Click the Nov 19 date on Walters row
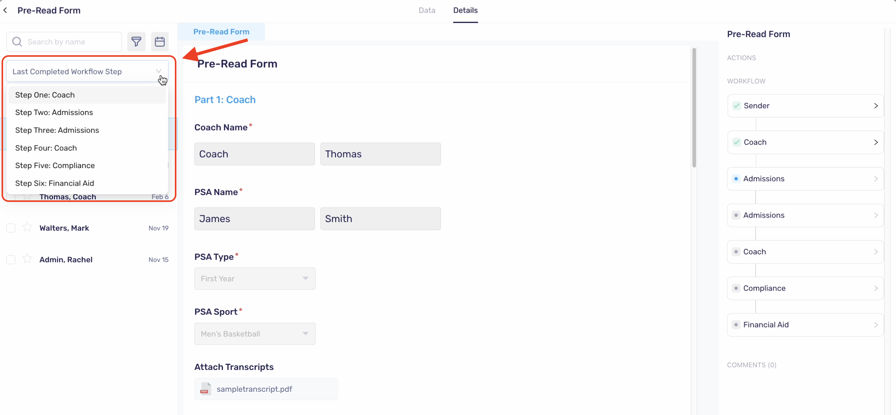Image resolution: width=896 pixels, height=415 pixels. pos(158,228)
